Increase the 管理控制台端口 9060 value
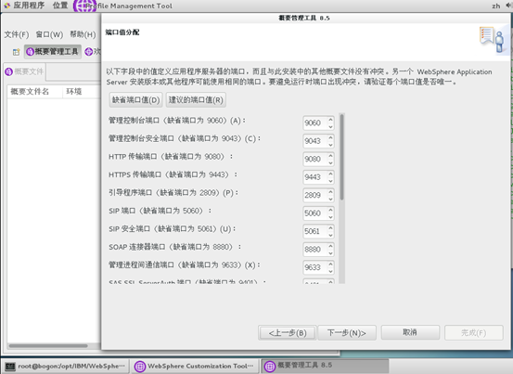This screenshot has height=374, width=513. (x=330, y=120)
